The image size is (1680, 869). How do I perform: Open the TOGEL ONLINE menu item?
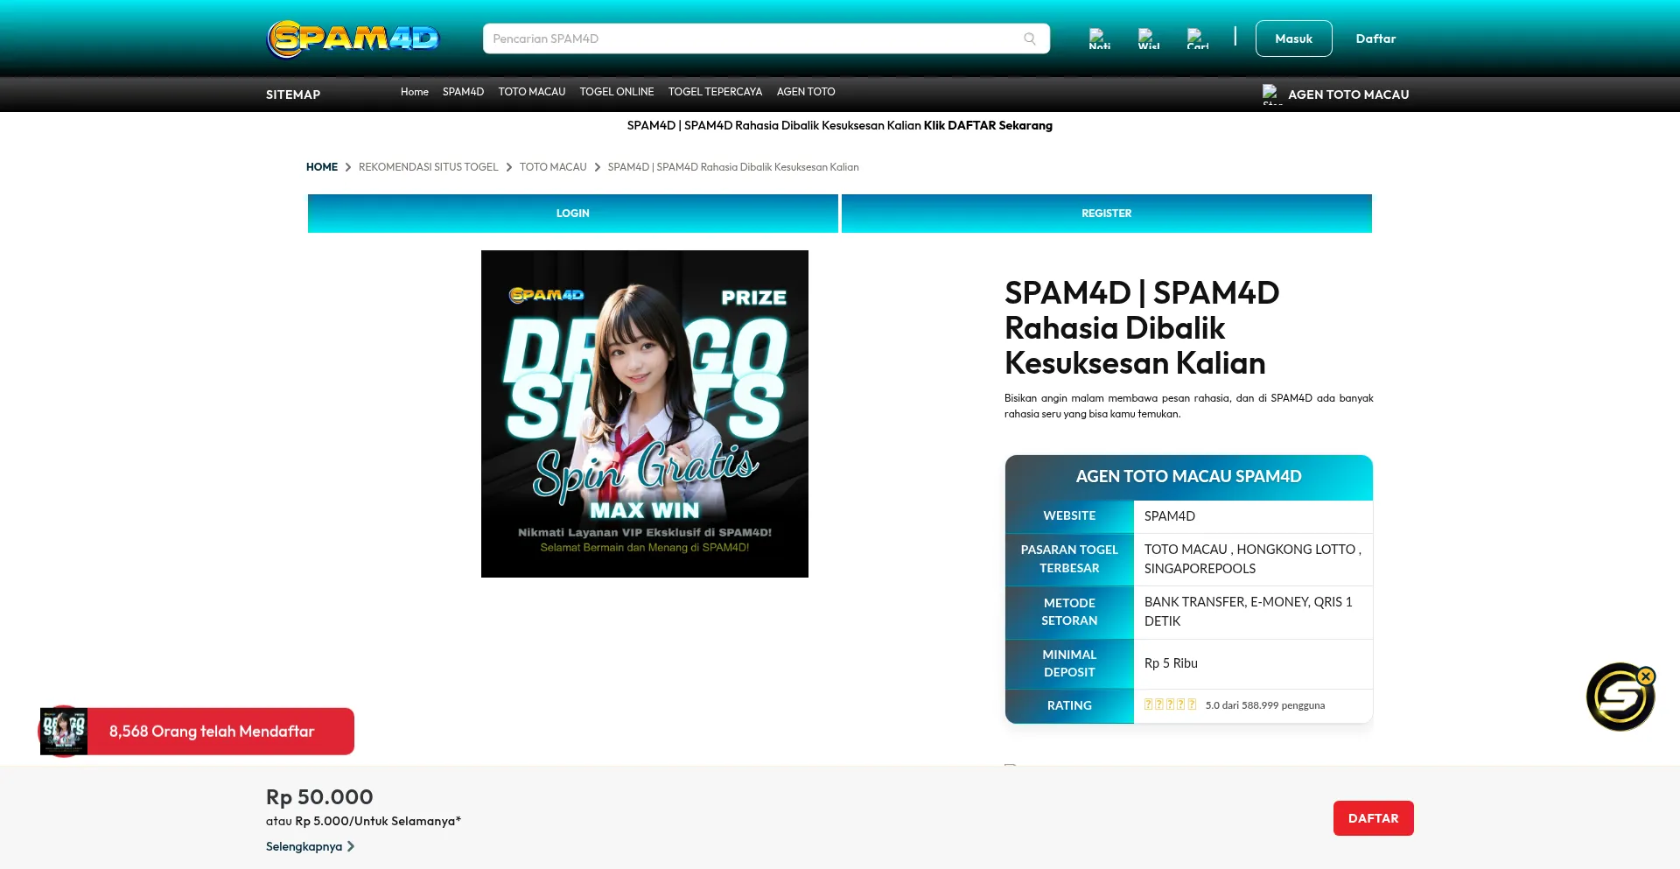(617, 92)
